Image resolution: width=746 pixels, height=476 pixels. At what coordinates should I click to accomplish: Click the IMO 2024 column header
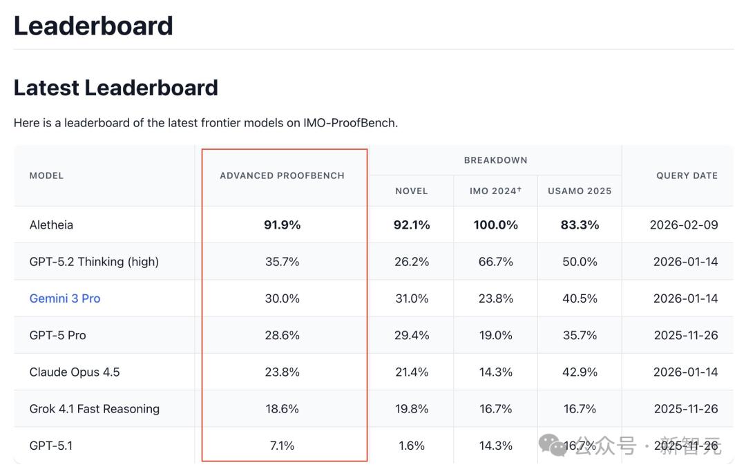click(495, 191)
